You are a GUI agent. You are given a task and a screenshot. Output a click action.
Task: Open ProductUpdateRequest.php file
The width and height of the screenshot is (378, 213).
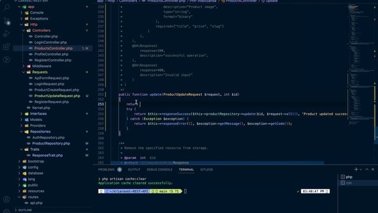coord(57,96)
